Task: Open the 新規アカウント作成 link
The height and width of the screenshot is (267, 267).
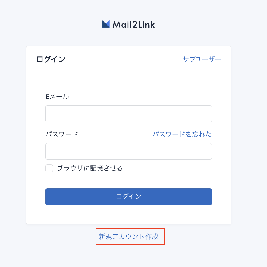Action: (128, 237)
